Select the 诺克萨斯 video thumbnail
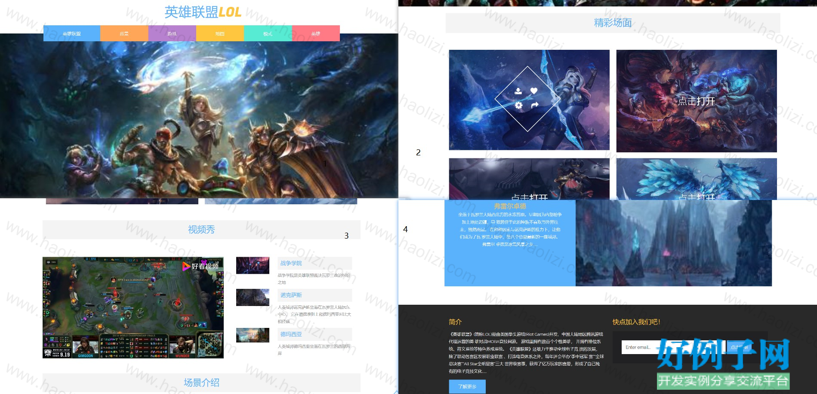817x394 pixels. click(x=253, y=297)
